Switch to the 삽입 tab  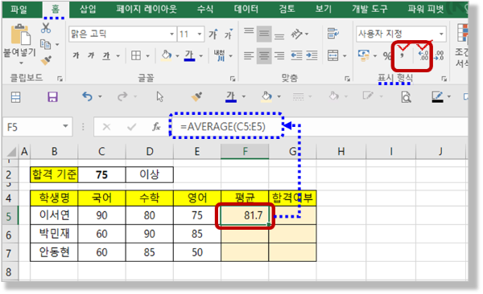point(88,9)
